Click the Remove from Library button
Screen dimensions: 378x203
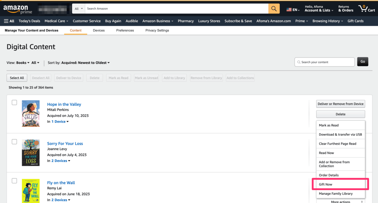pos(206,78)
